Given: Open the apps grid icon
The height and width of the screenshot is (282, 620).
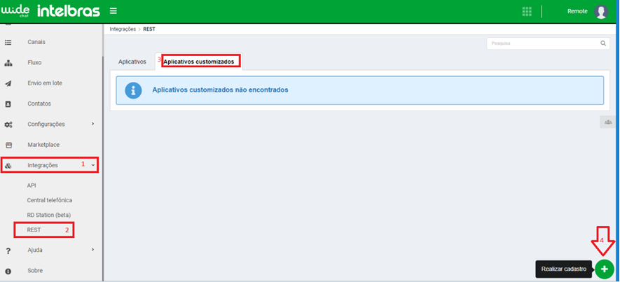Looking at the screenshot, I should coord(527,11).
